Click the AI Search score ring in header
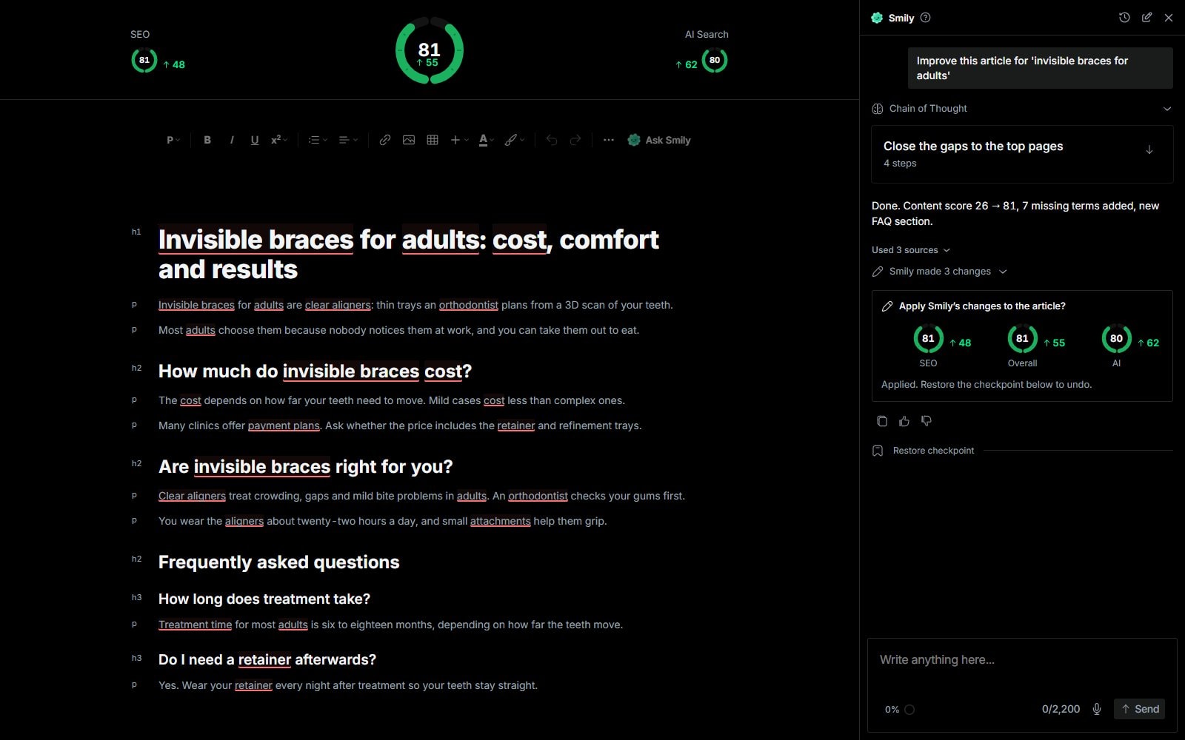This screenshot has height=740, width=1185. (x=715, y=60)
